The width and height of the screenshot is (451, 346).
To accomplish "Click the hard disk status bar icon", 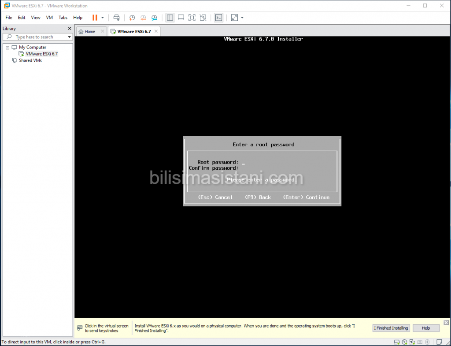I will [x=397, y=342].
